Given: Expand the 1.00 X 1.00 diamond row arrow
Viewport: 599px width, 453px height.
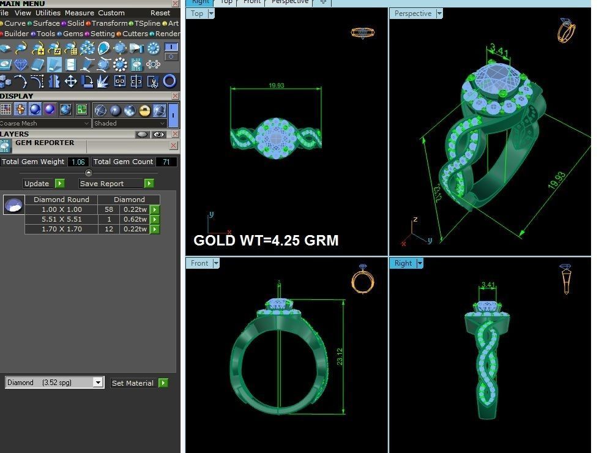Looking at the screenshot, I should pyautogui.click(x=154, y=209).
